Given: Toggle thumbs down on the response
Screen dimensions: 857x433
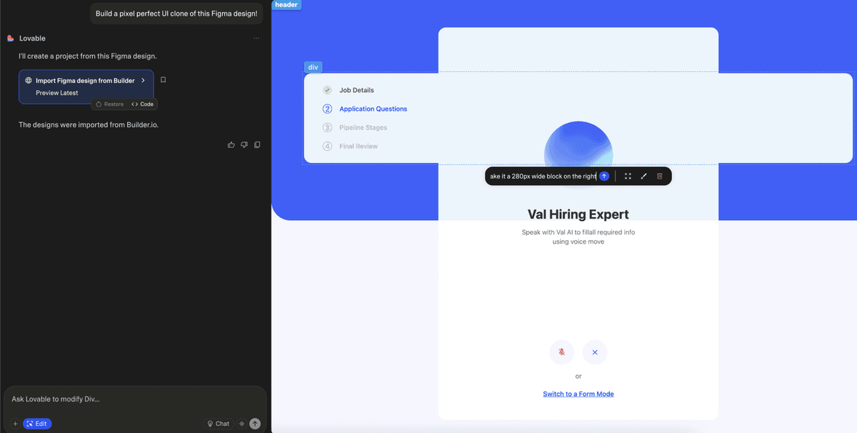Looking at the screenshot, I should [x=244, y=144].
